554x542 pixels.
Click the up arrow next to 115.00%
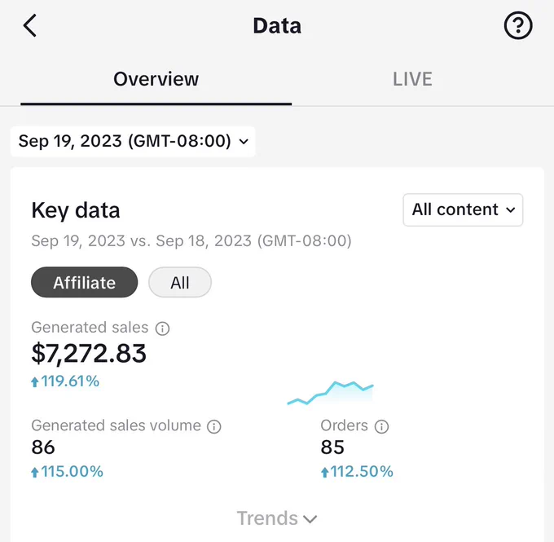pyautogui.click(x=34, y=472)
